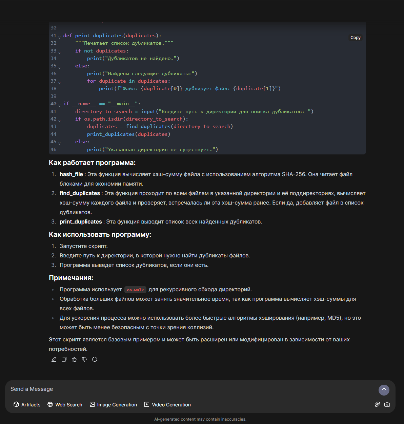Click the Web Search globe icon
This screenshot has height=424, width=404.
50,404
